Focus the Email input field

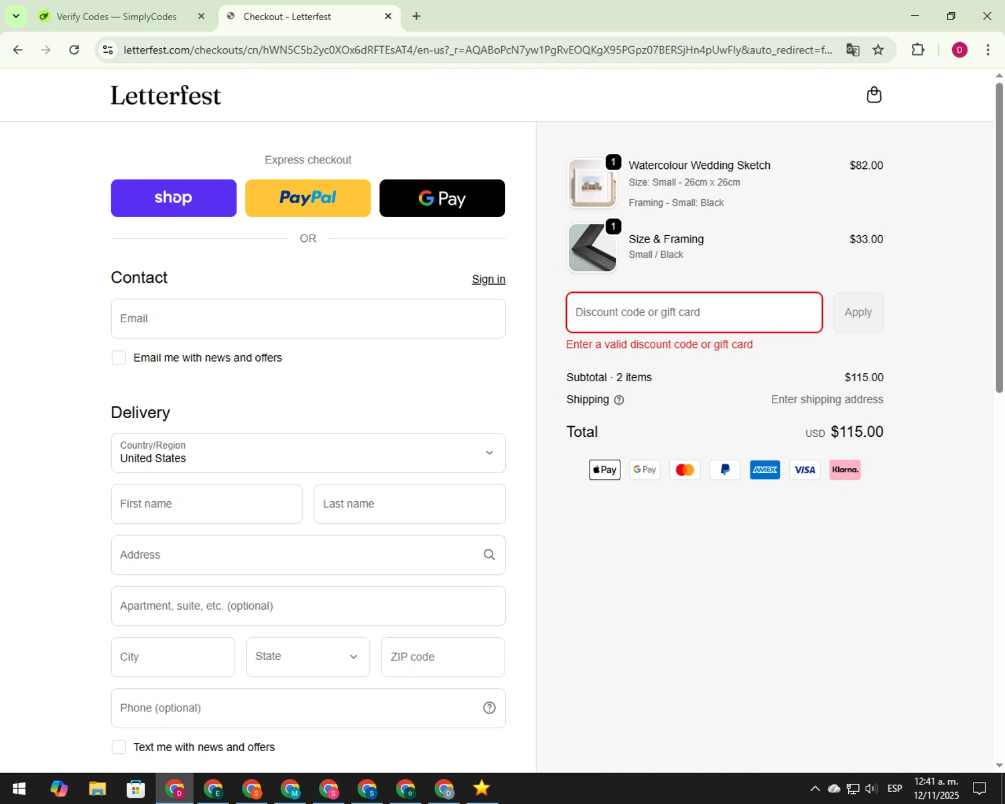pyautogui.click(x=308, y=318)
